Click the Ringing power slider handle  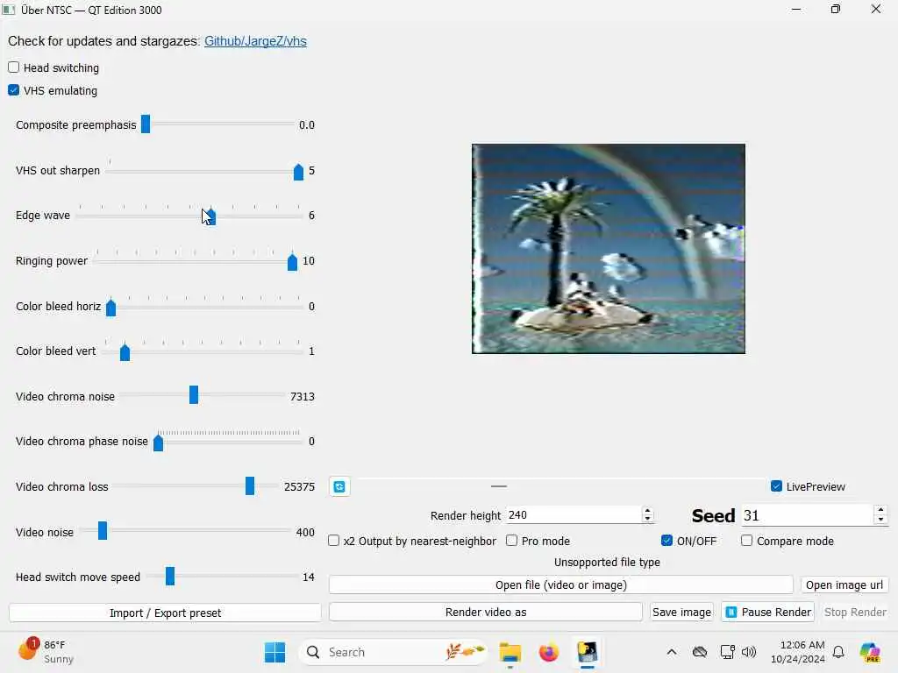292,261
